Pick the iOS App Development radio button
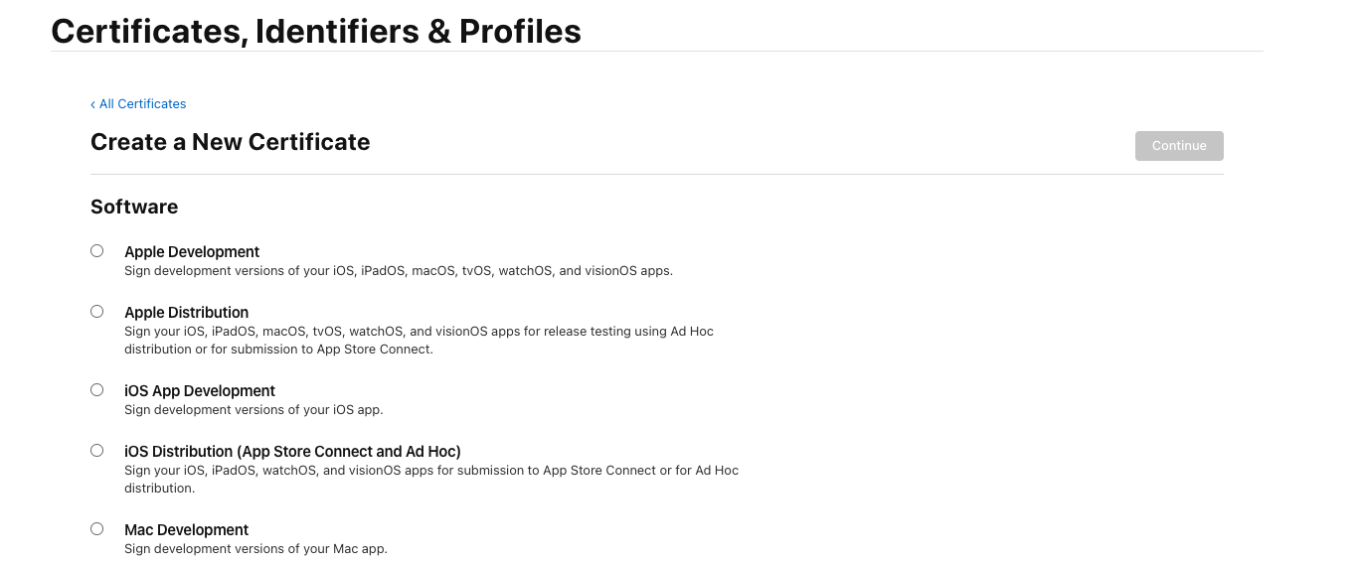The width and height of the screenshot is (1357, 566). (x=96, y=390)
